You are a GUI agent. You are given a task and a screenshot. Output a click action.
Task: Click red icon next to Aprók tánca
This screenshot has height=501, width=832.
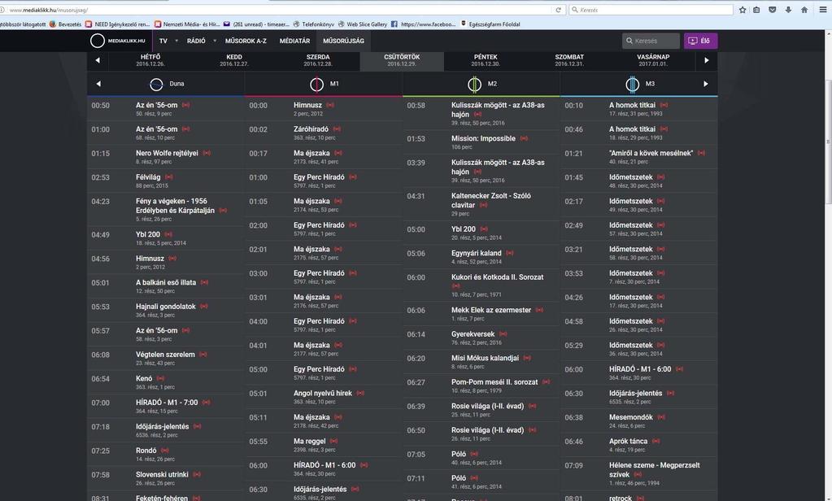pyautogui.click(x=656, y=441)
